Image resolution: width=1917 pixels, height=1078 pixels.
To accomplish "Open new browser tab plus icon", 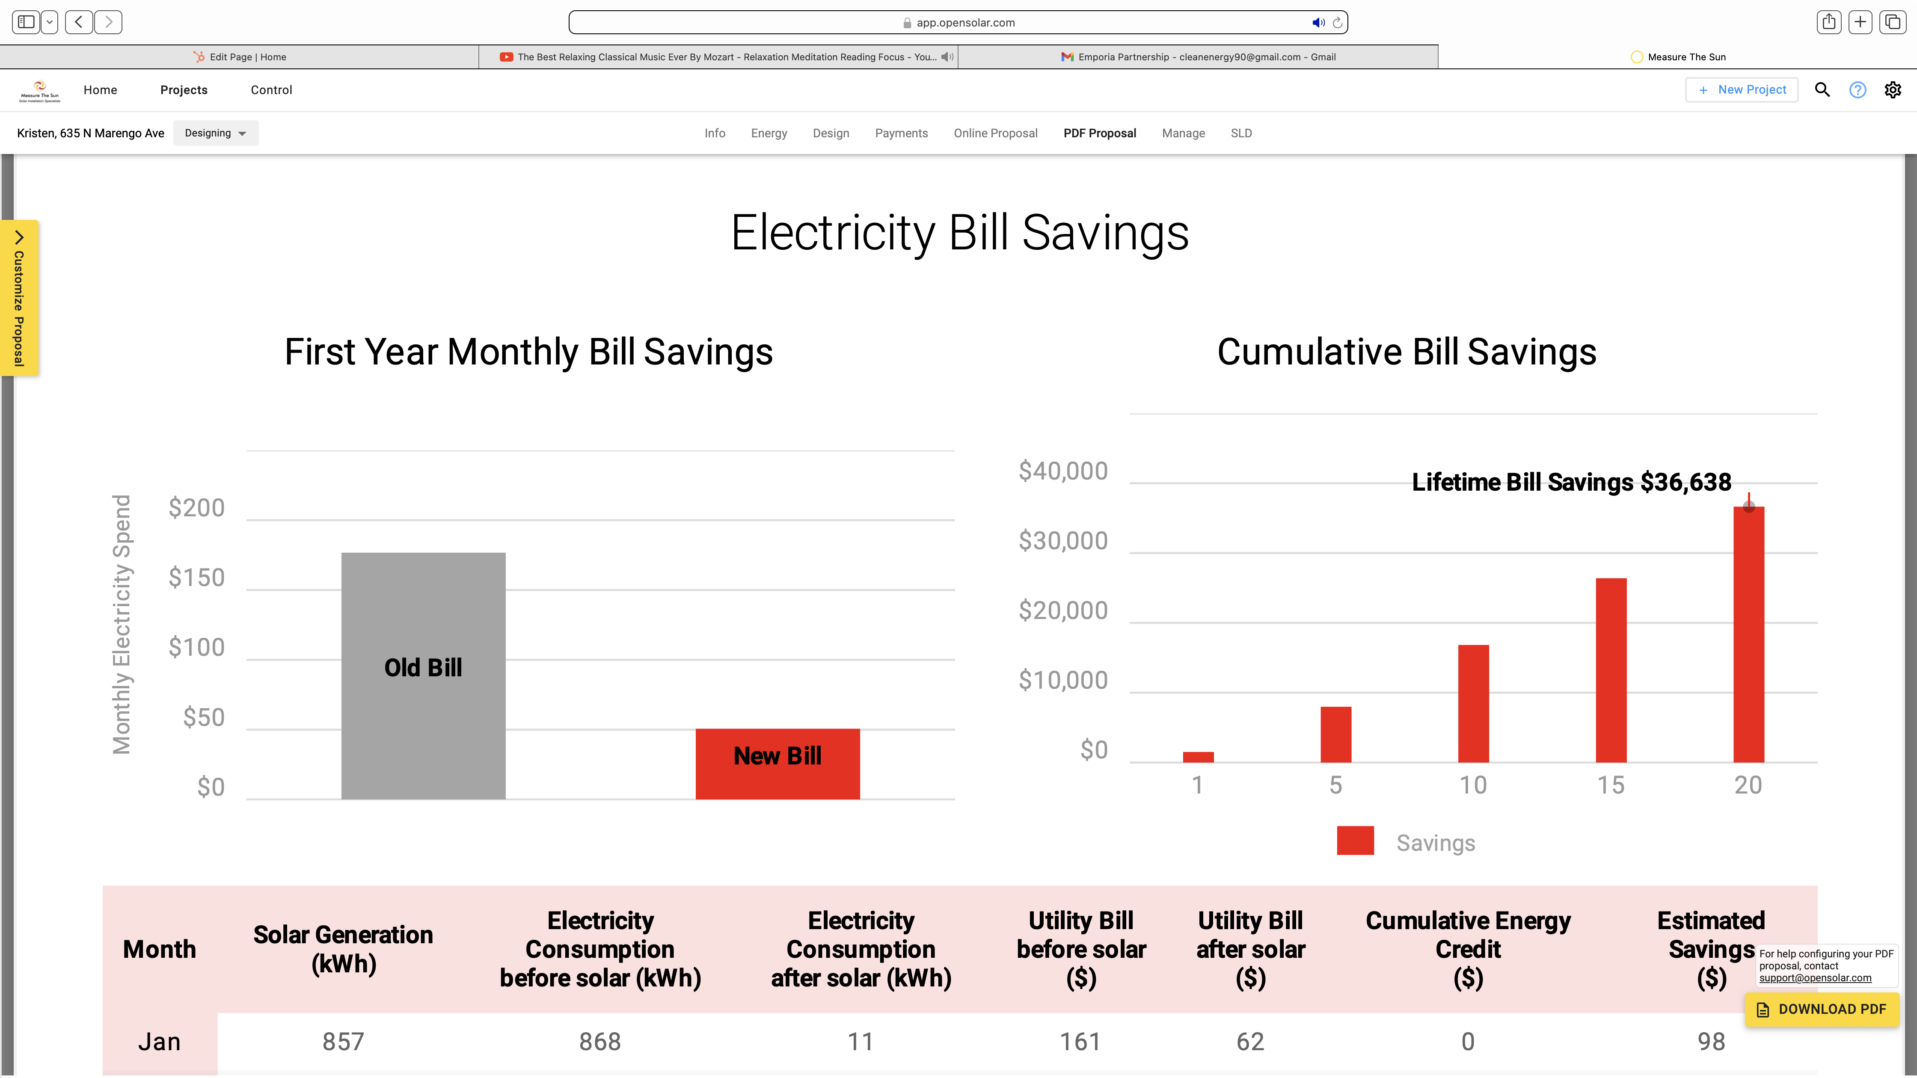I will tap(1861, 22).
